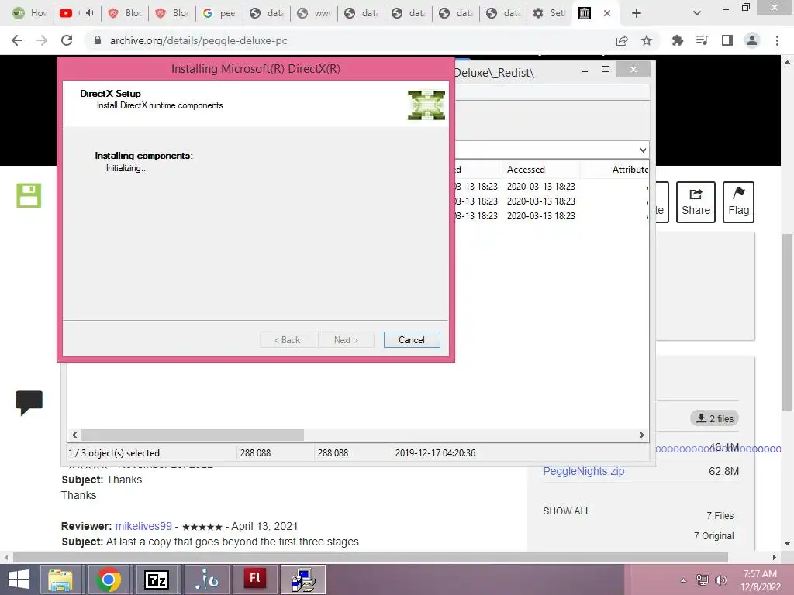Click the black speech bubble reviews icon
Viewport: 794px width, 595px height.
[x=29, y=402]
